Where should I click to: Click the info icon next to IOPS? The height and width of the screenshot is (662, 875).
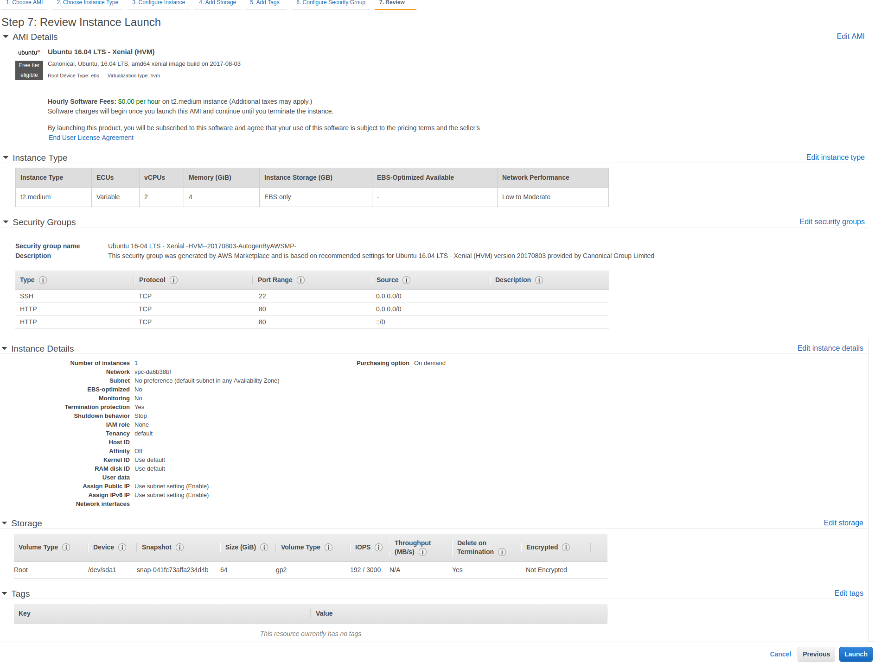point(379,548)
